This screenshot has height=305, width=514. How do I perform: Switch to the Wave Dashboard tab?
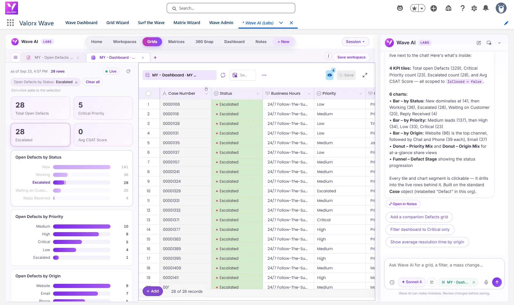click(x=81, y=23)
